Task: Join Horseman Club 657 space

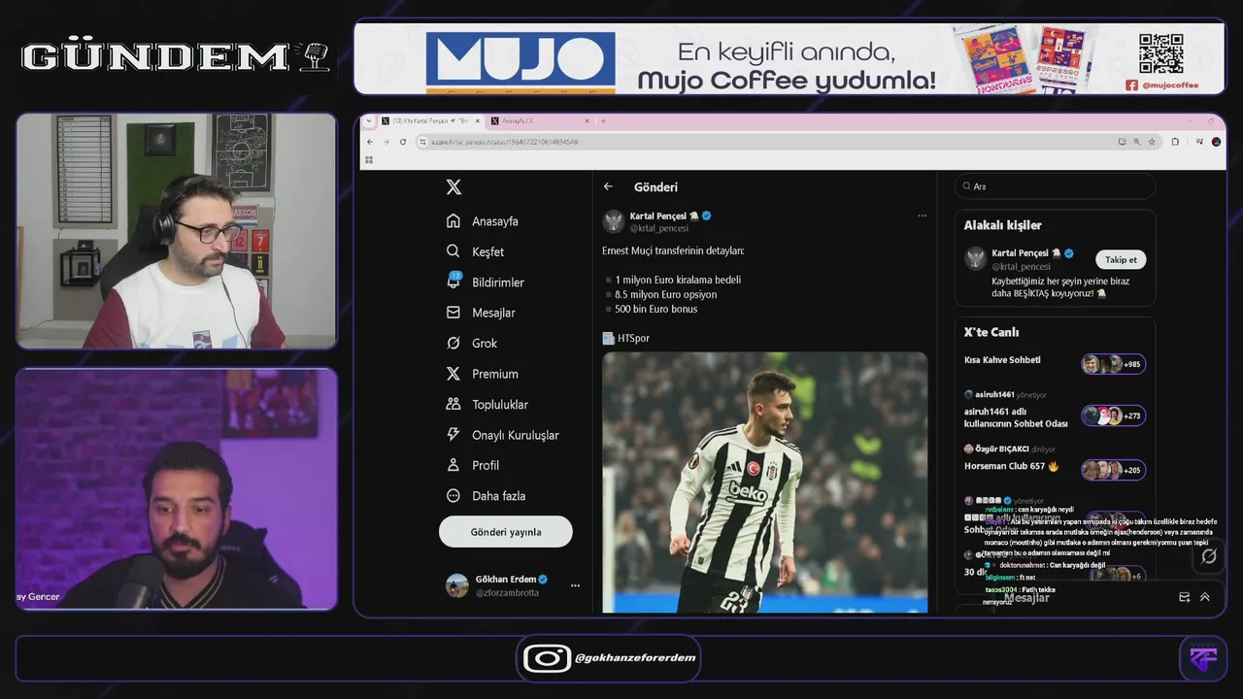Action: click(x=1011, y=466)
